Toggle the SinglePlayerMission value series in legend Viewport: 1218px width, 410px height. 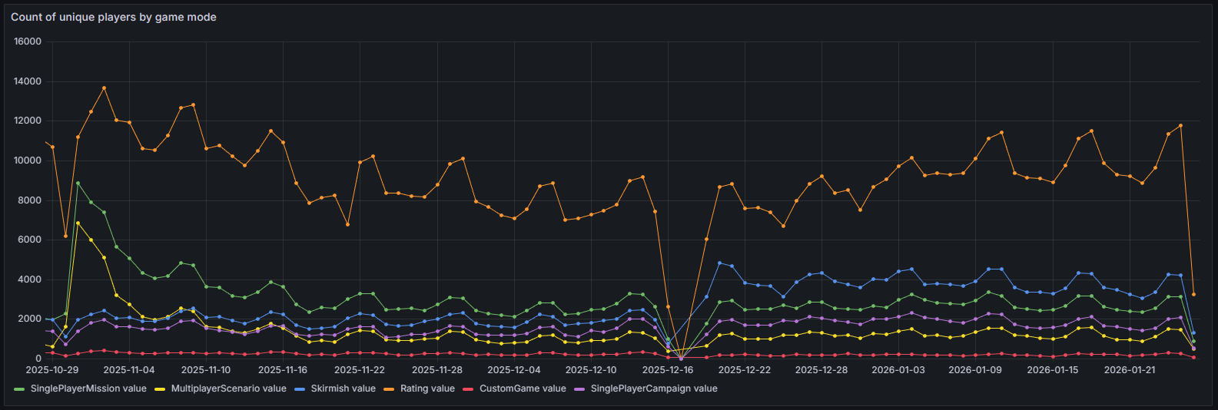tap(88, 389)
